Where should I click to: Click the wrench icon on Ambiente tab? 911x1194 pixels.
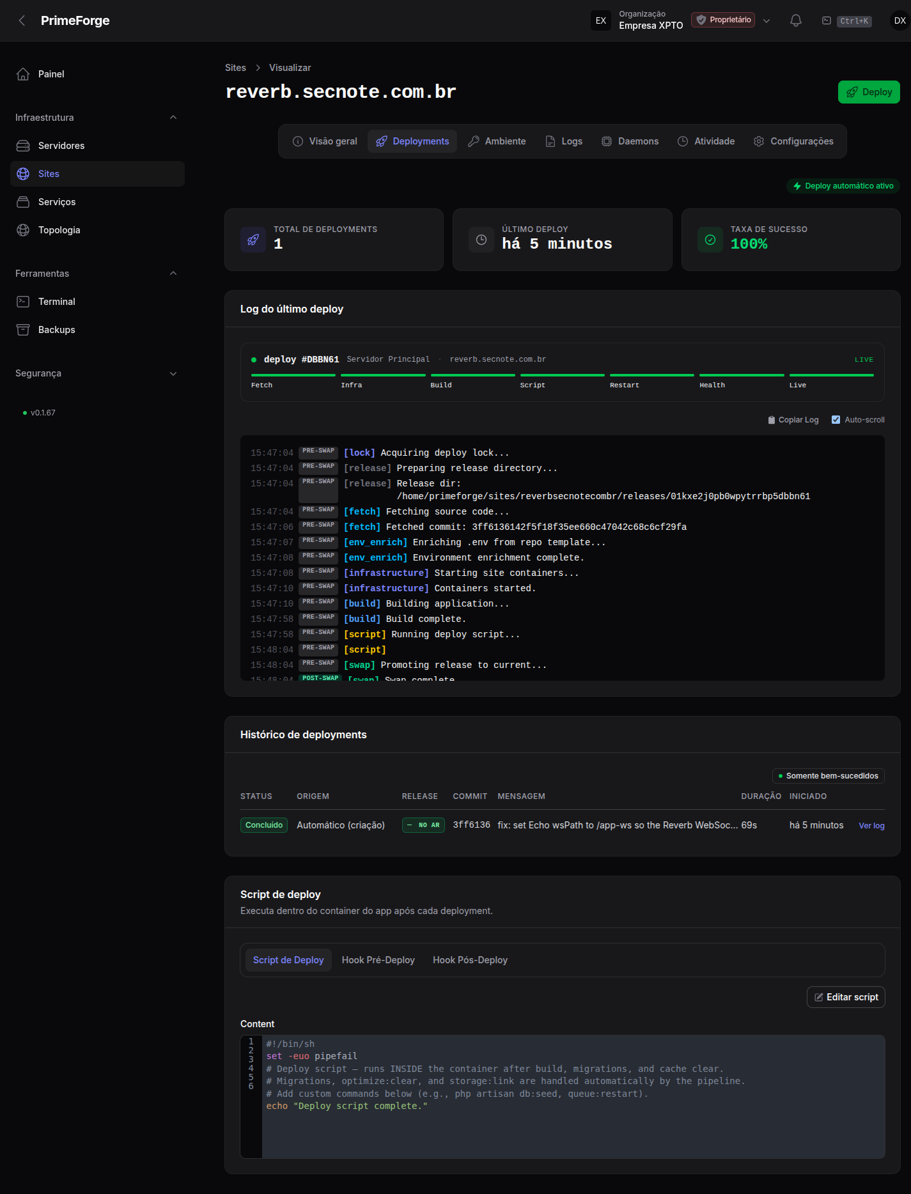474,141
